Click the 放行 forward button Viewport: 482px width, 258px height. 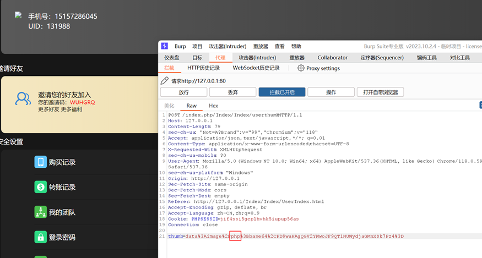[x=183, y=92]
